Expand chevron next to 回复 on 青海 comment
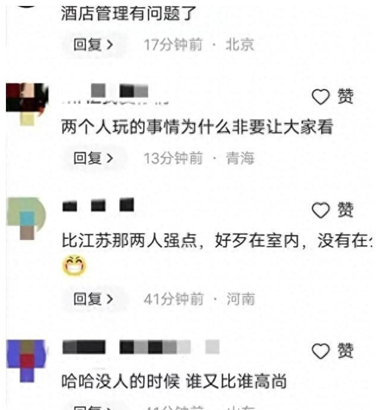The width and height of the screenshot is (380, 410). click(110, 158)
